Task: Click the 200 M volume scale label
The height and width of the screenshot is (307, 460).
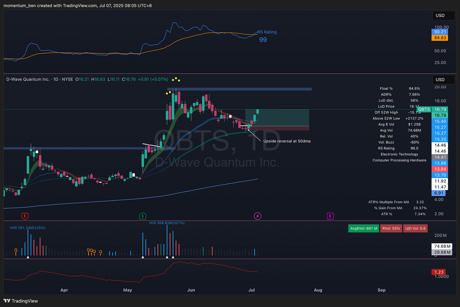Action: pos(440,235)
